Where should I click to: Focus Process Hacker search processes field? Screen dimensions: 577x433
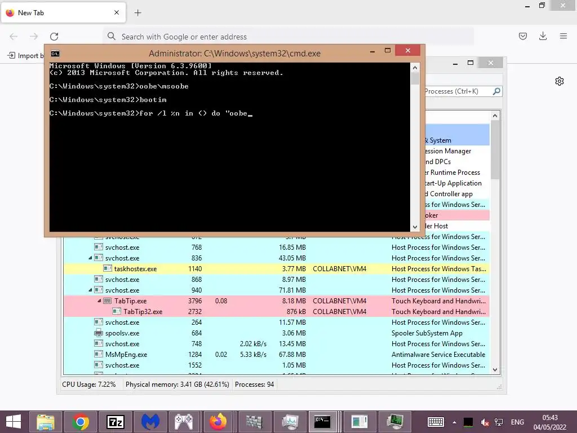coord(458,91)
